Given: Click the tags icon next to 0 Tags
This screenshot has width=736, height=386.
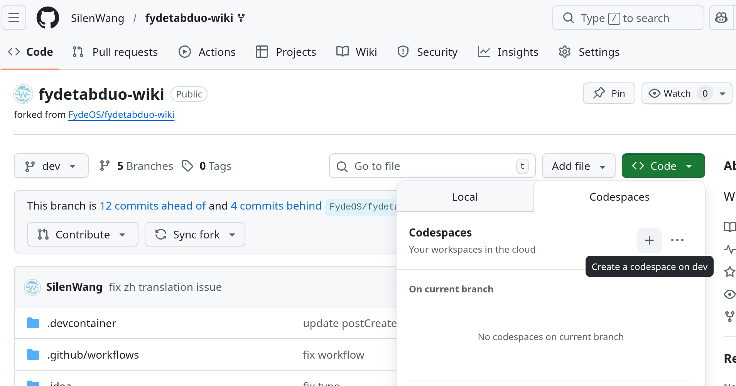Looking at the screenshot, I should pos(188,166).
